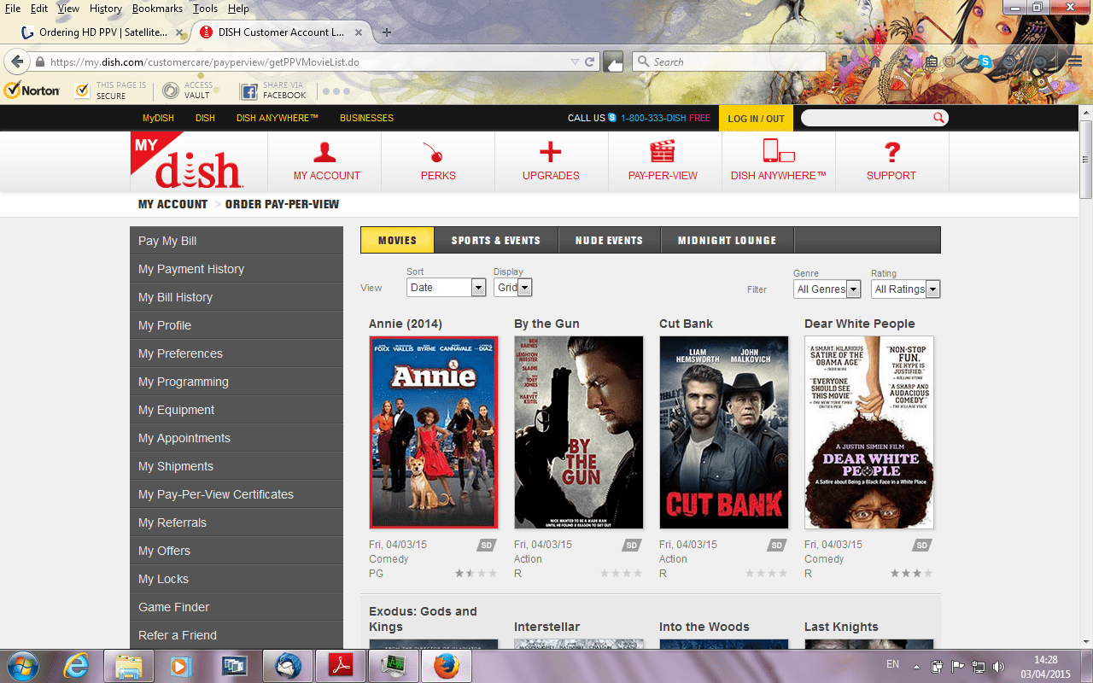Show bookmarks list icon

pos(931,61)
